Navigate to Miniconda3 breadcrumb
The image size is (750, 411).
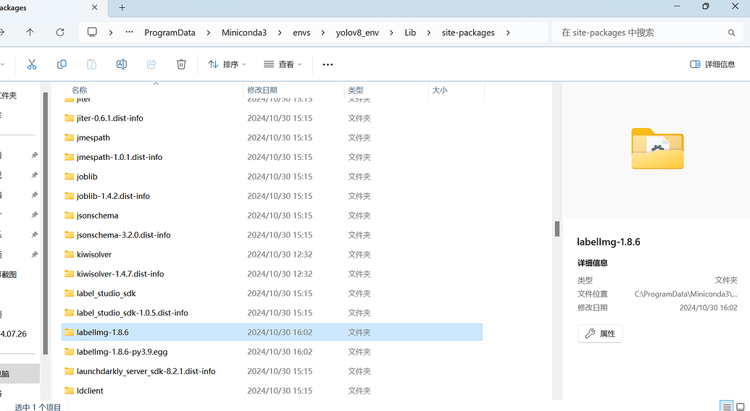click(x=244, y=33)
